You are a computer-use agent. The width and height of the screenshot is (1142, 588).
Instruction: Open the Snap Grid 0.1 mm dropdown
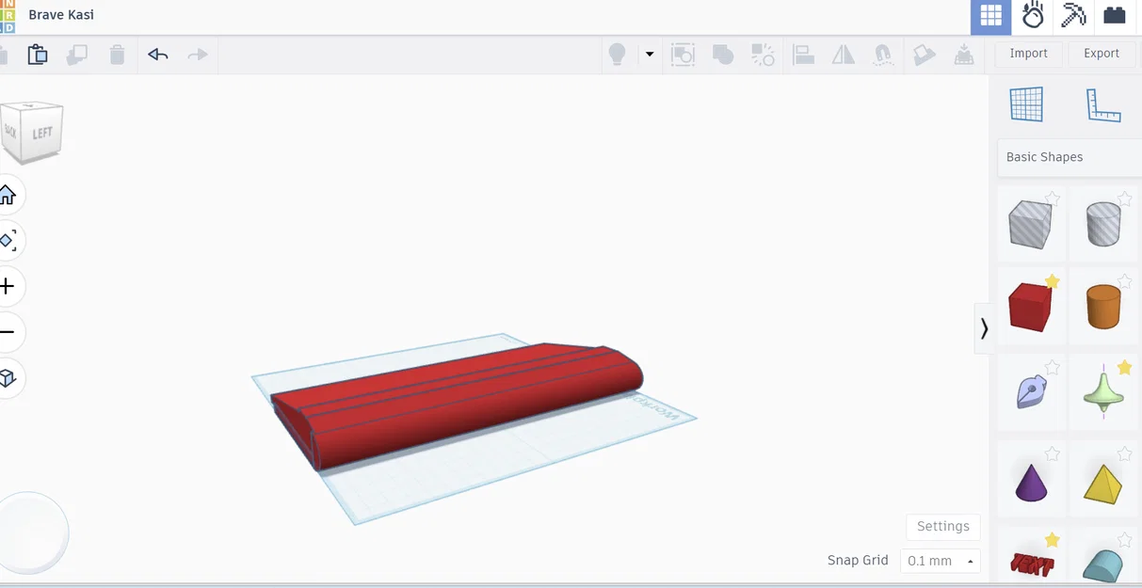click(941, 561)
